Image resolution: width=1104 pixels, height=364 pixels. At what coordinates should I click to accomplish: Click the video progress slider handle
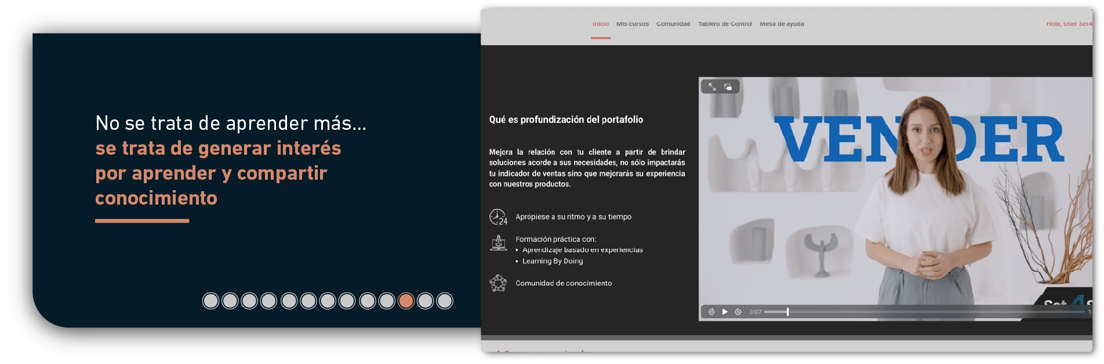(787, 312)
